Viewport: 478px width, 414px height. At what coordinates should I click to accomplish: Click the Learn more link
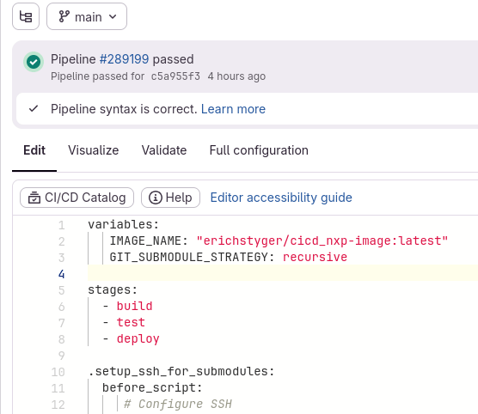click(x=233, y=109)
